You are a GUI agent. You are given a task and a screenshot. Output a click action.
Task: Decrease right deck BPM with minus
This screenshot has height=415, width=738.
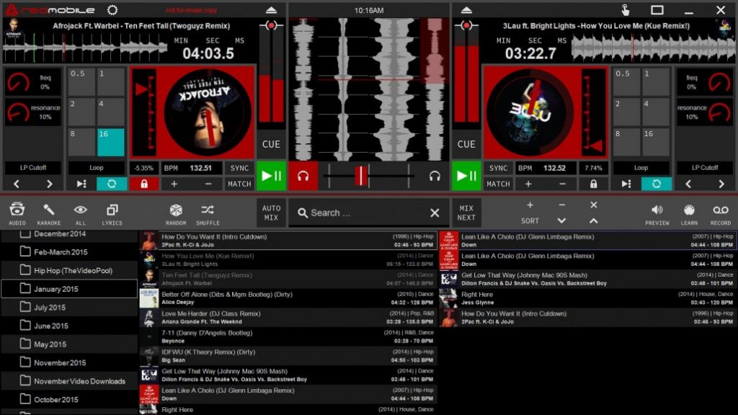[x=562, y=184]
